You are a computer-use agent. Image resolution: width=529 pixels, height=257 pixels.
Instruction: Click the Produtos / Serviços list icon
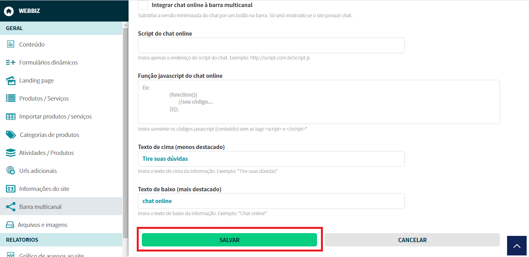(x=11, y=99)
